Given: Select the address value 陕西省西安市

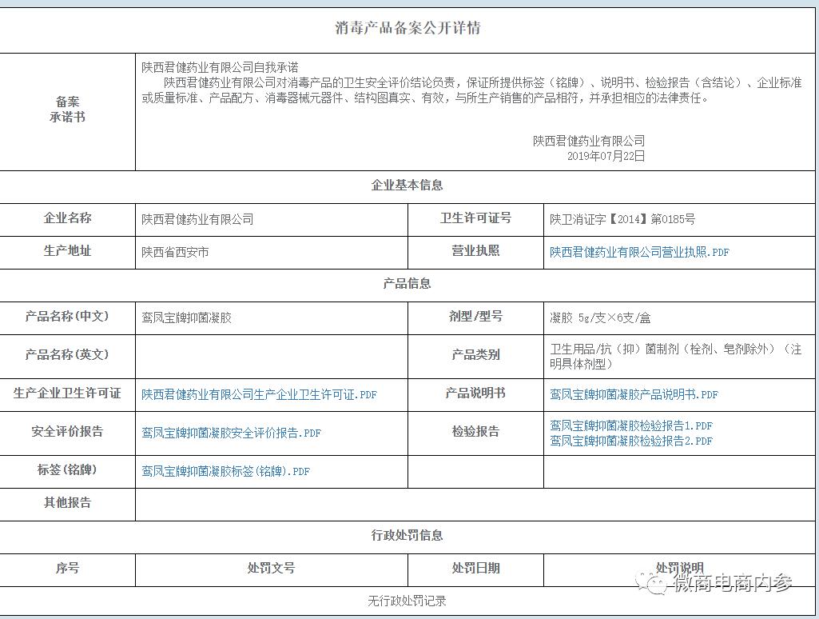Looking at the screenshot, I should [x=175, y=252].
